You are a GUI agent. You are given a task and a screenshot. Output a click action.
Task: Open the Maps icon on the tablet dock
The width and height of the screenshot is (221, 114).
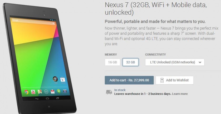[x=40, y=92]
